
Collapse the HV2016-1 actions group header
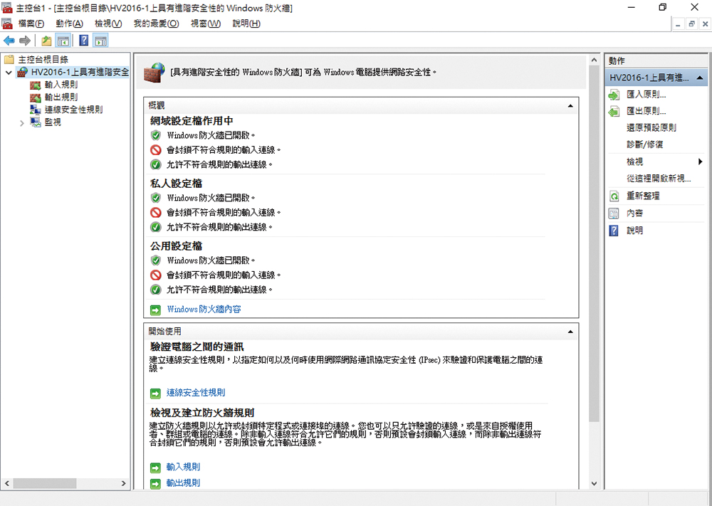tap(700, 78)
